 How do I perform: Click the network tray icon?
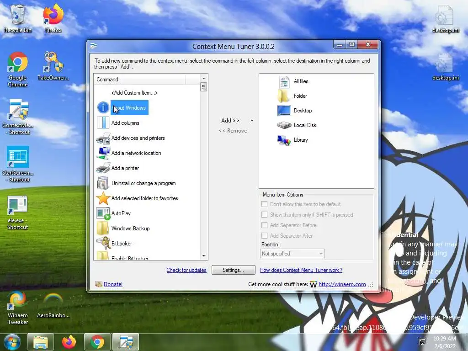click(x=422, y=342)
